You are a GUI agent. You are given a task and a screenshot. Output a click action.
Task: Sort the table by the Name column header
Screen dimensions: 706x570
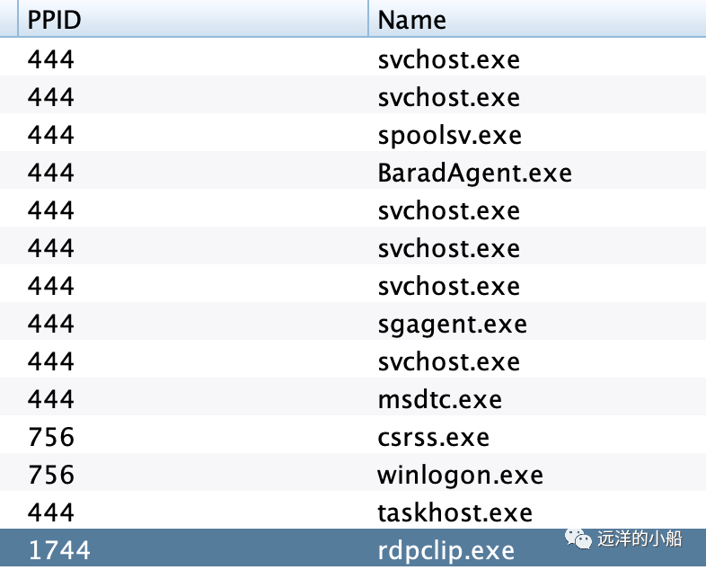[x=537, y=20]
